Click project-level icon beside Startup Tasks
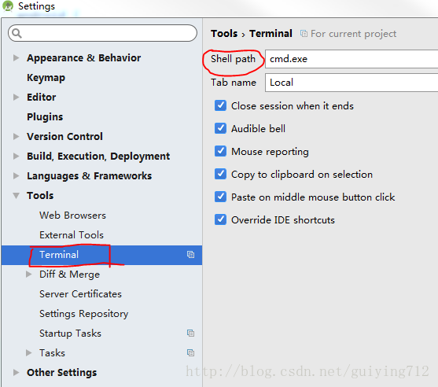 tap(190, 333)
